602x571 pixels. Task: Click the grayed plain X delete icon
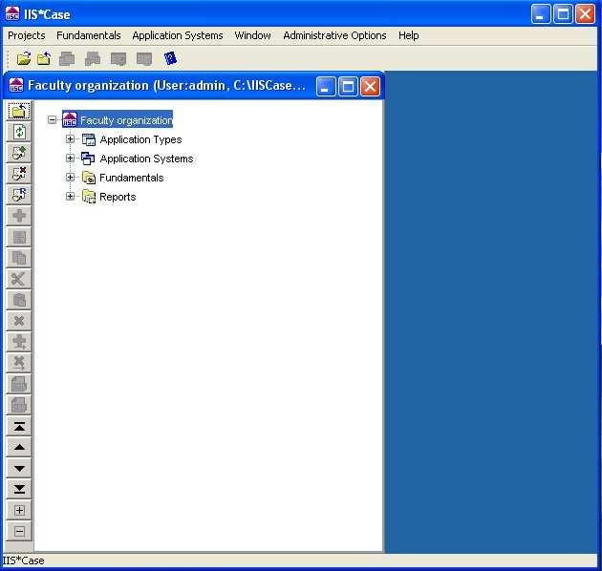19,321
